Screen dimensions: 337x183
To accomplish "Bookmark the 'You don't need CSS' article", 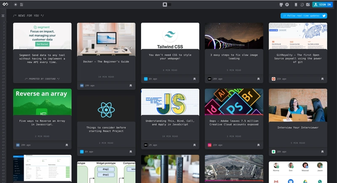I will pos(195,79).
